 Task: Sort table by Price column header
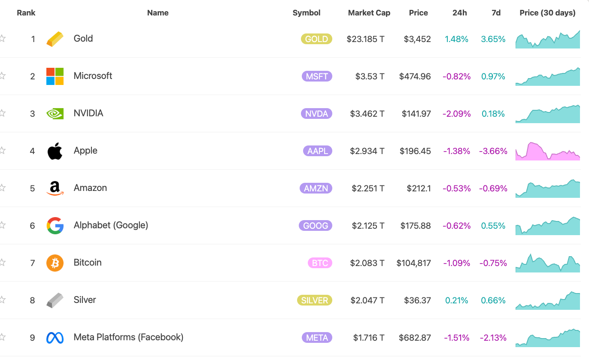coord(419,13)
